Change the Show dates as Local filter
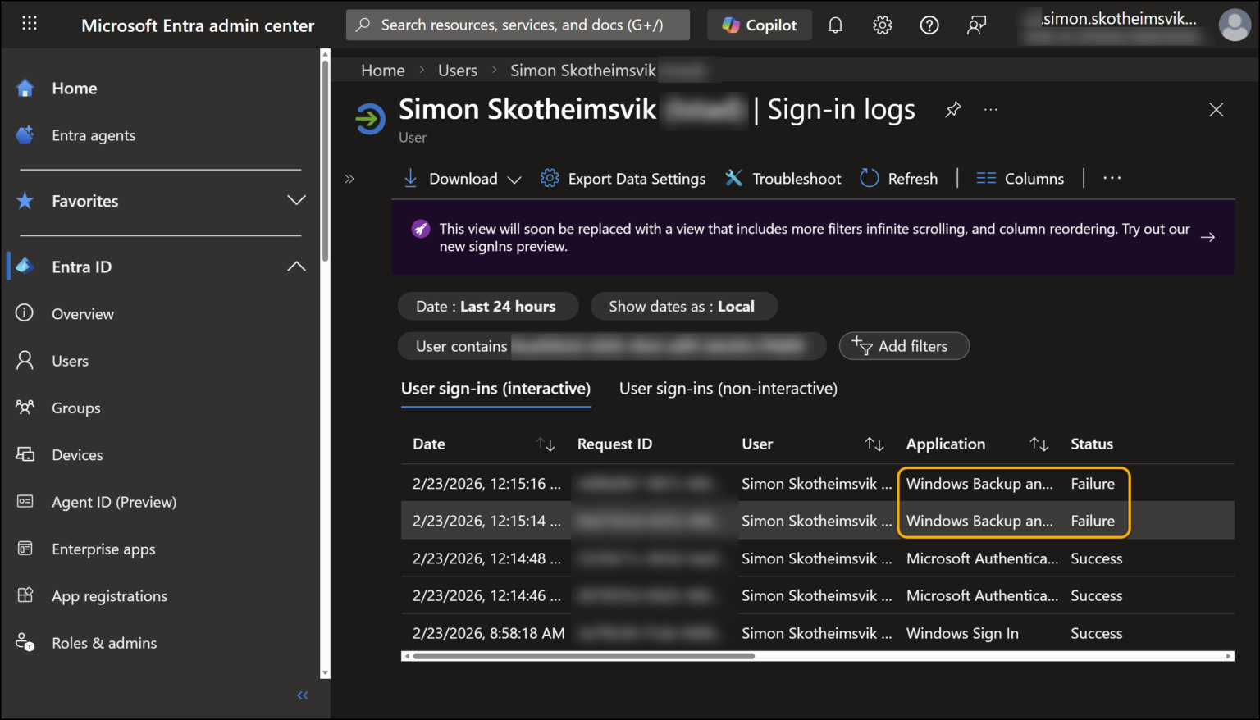 pyautogui.click(x=683, y=307)
